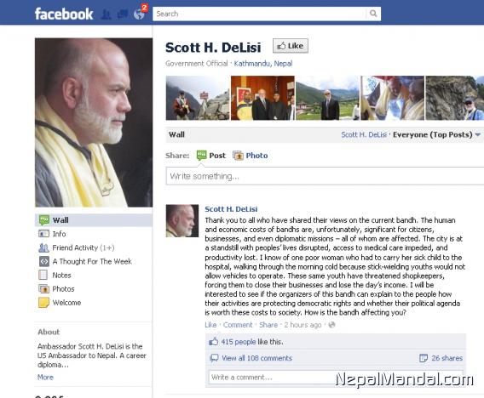Open the friend requests icon
Image resolution: width=484 pixels, height=398 pixels.
click(x=106, y=14)
